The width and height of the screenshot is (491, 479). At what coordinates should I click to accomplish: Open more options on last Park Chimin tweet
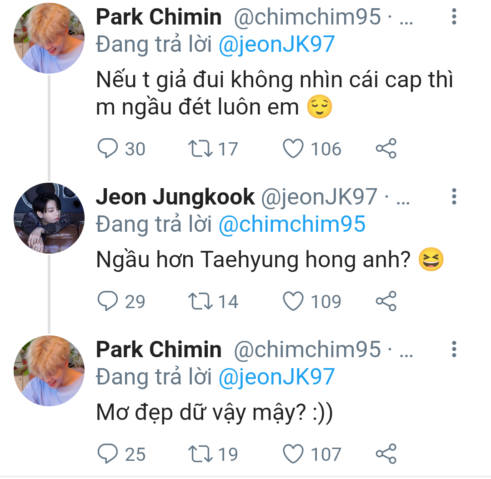coord(453,349)
